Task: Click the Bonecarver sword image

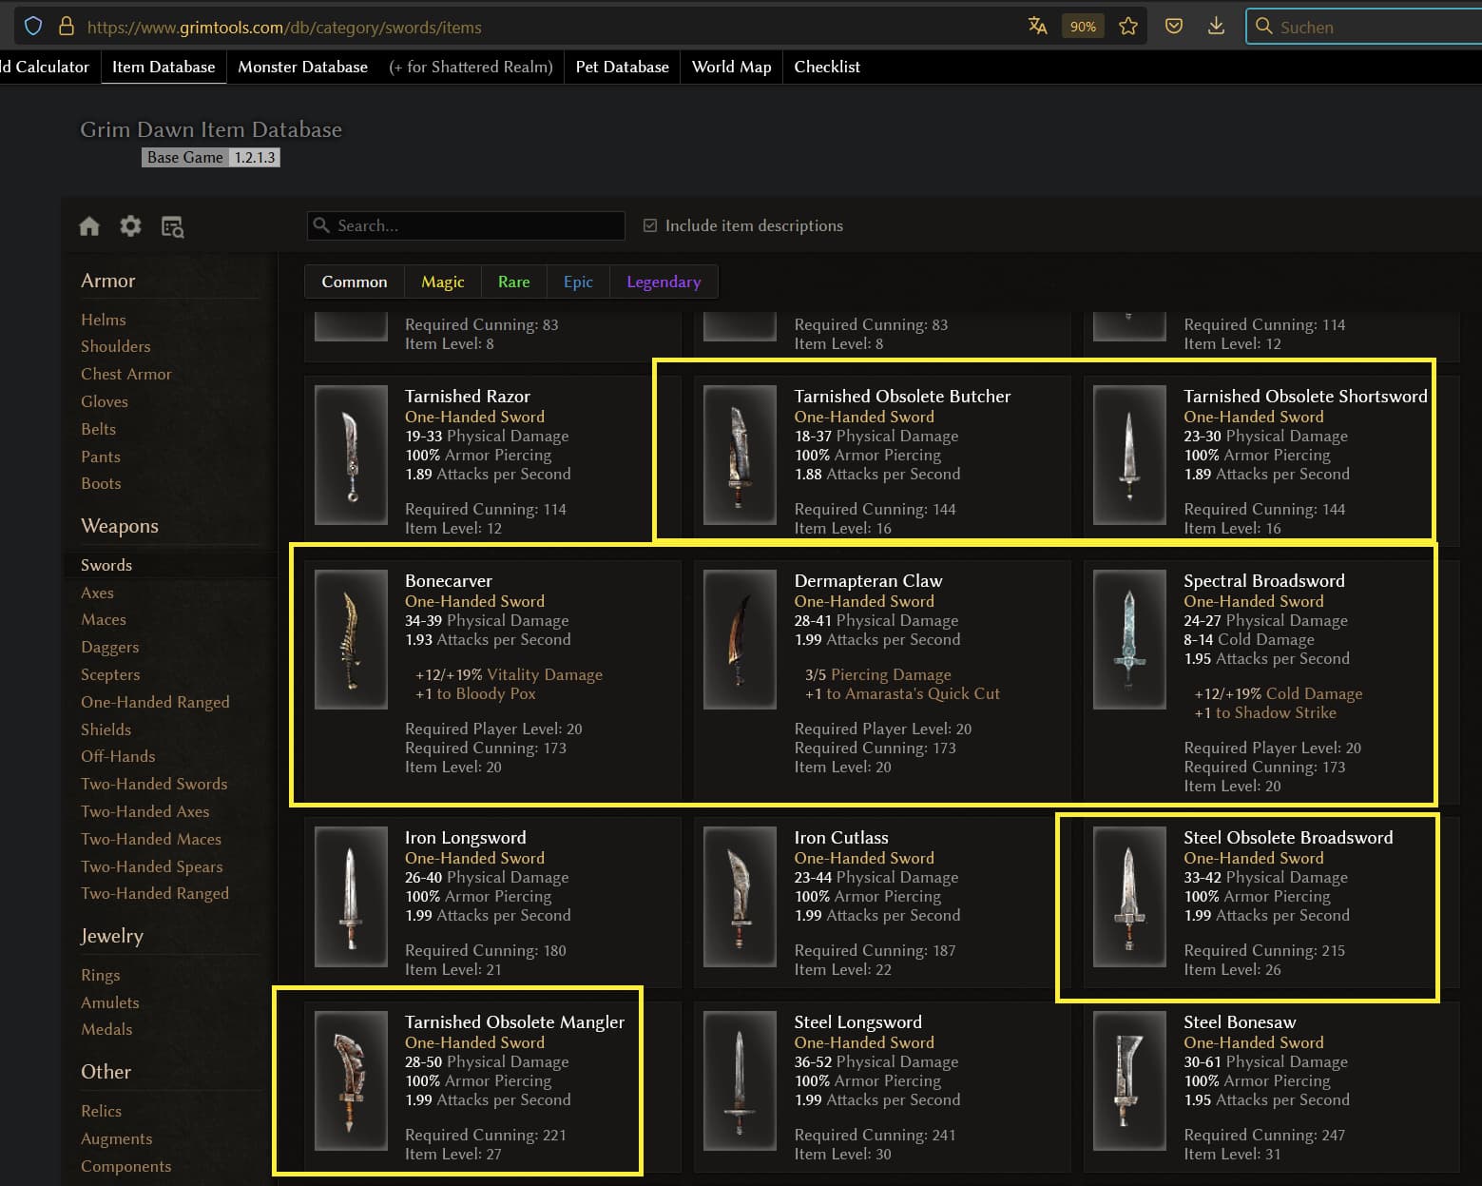Action: click(351, 639)
